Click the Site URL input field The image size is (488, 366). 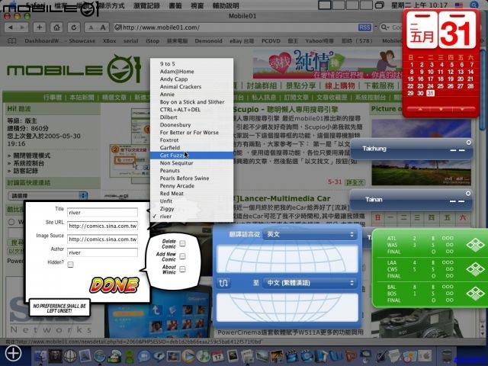(x=102, y=226)
